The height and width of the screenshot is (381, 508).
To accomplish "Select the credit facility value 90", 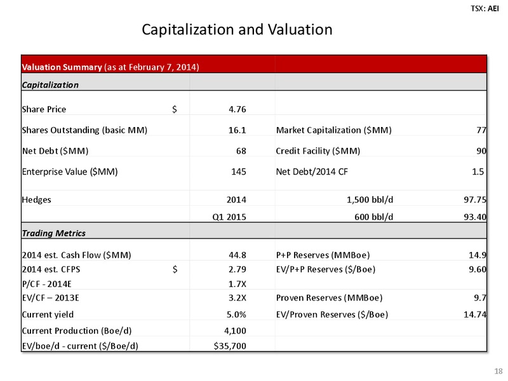I will point(481,151).
